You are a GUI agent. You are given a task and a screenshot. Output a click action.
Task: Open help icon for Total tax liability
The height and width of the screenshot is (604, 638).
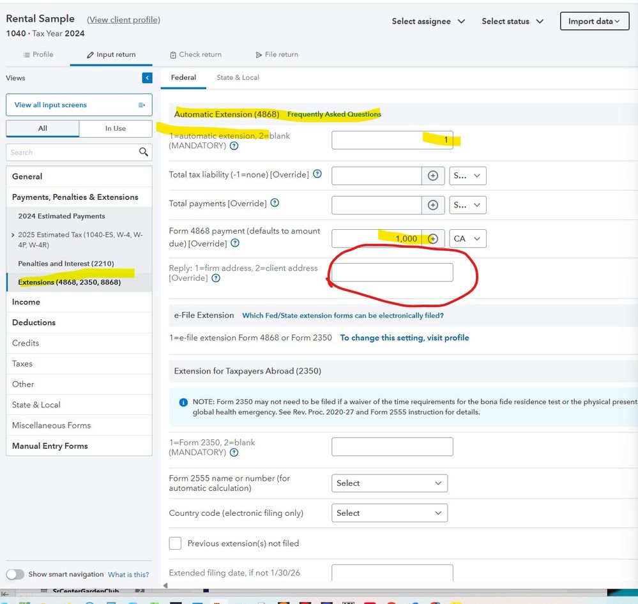[317, 174]
